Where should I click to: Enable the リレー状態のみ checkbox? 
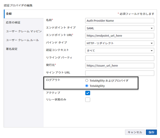[88, 100]
